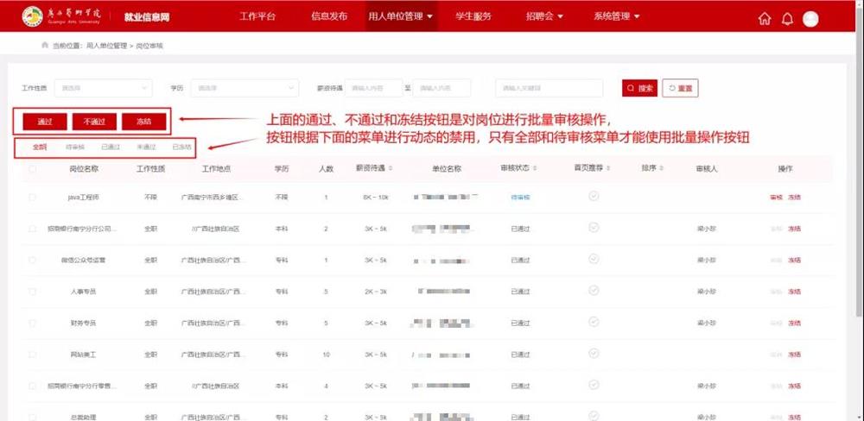Click the 排序 column sort icon
This screenshot has width=864, height=421.
(x=662, y=168)
